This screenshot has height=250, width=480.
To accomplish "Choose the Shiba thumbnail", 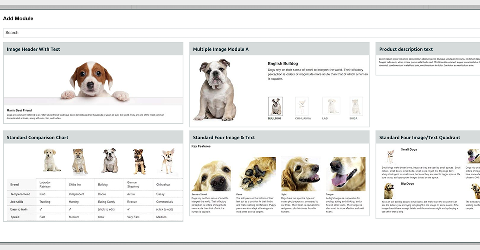I will point(356,106).
